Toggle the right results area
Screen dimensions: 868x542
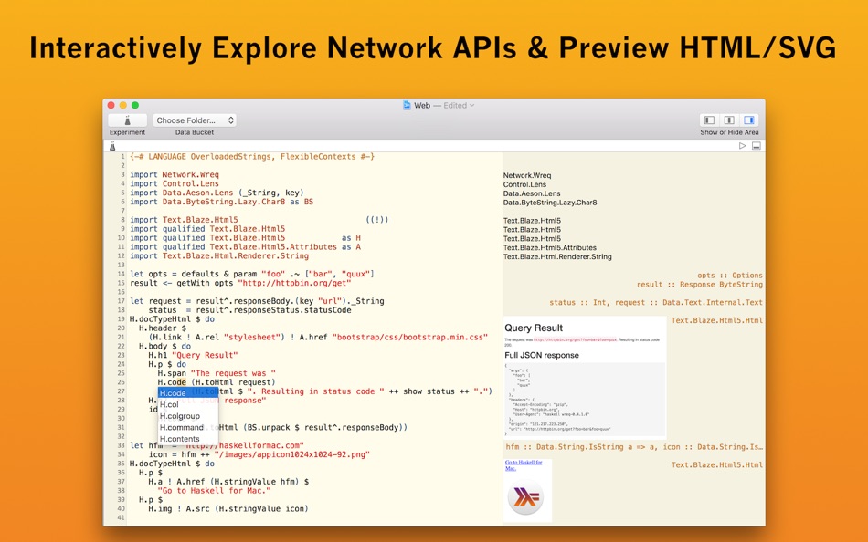pos(749,120)
